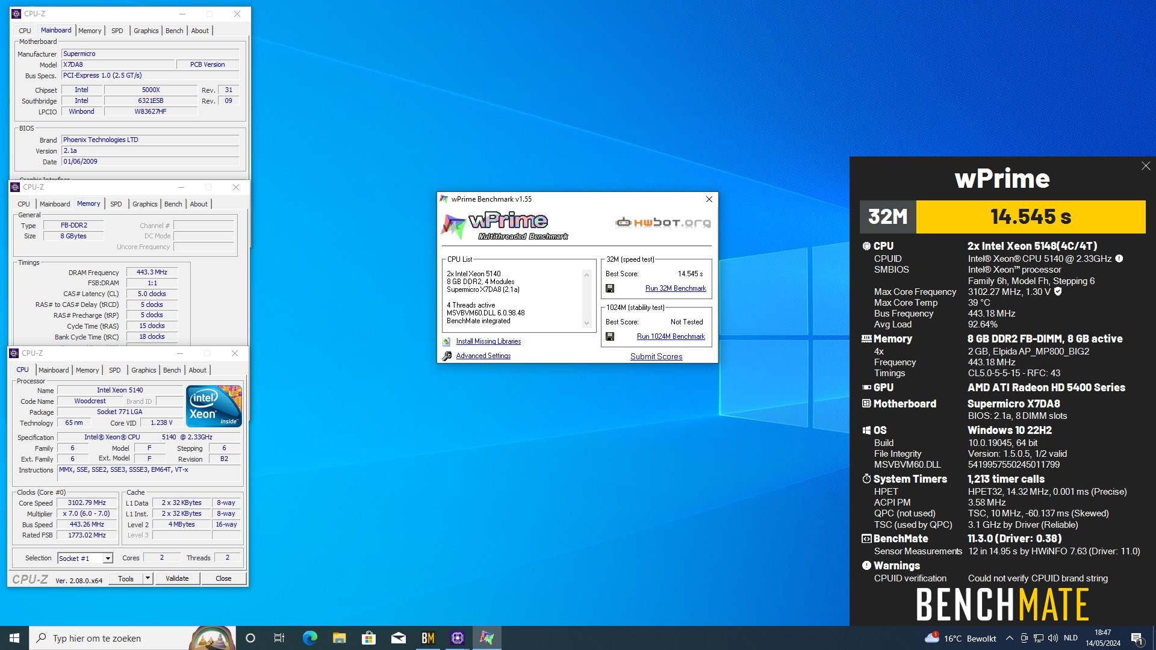
Task: Click the 14.545 s score banner in BenchMate
Action: coord(1031,217)
